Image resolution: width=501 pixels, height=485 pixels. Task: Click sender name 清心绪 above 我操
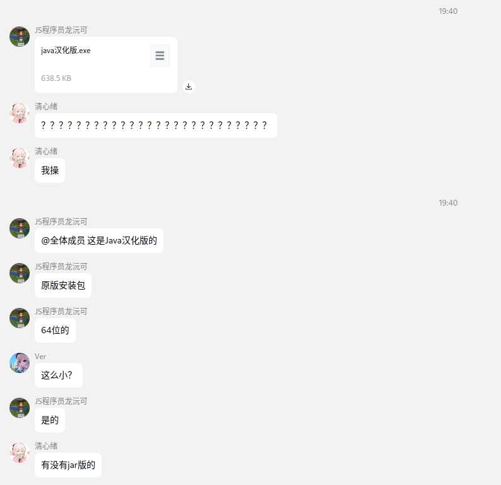coord(46,151)
